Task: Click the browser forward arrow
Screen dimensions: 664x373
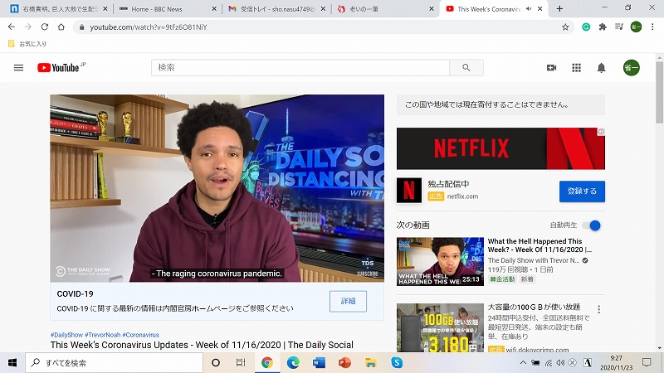Action: pyautogui.click(x=28, y=27)
